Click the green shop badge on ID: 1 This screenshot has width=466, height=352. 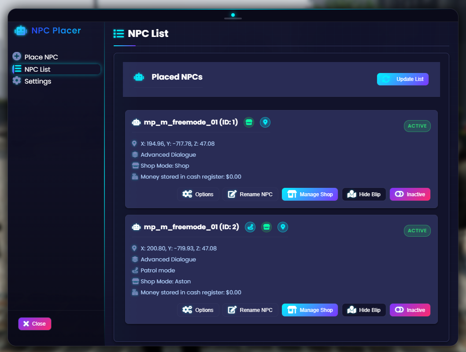point(249,122)
